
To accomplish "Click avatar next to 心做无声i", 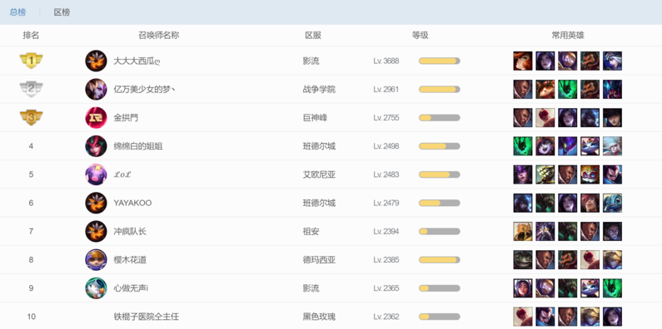I will pos(96,288).
